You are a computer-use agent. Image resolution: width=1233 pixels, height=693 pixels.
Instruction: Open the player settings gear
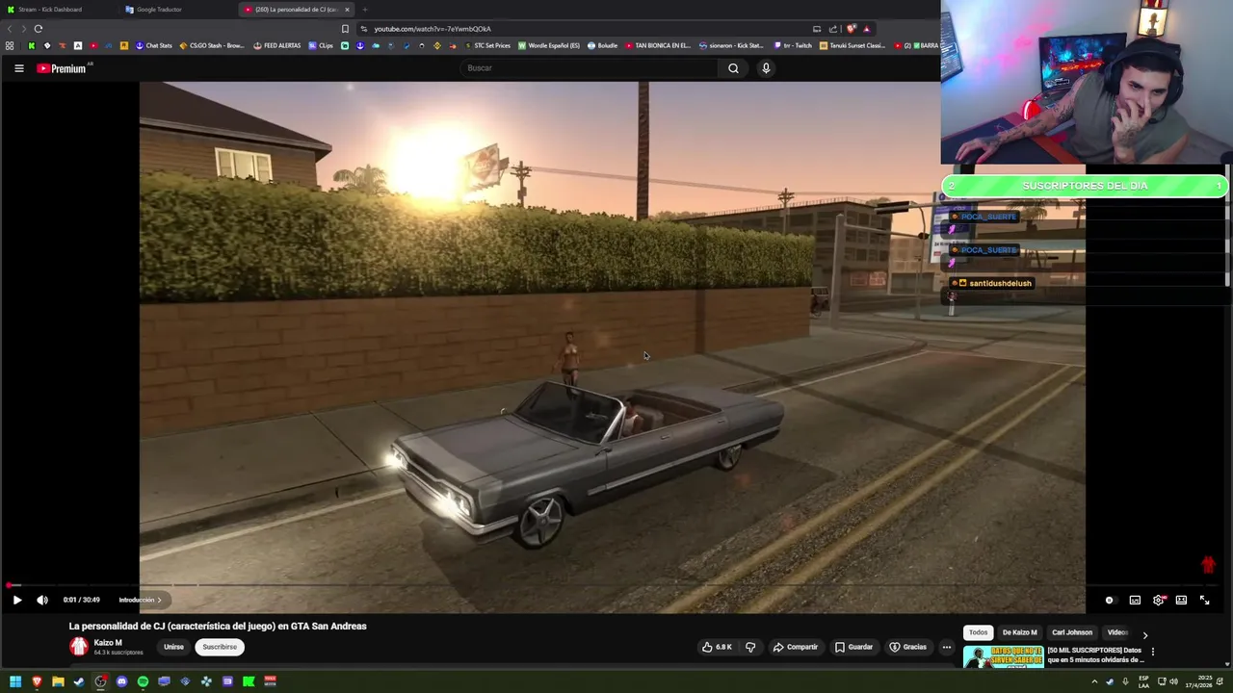[1159, 600]
